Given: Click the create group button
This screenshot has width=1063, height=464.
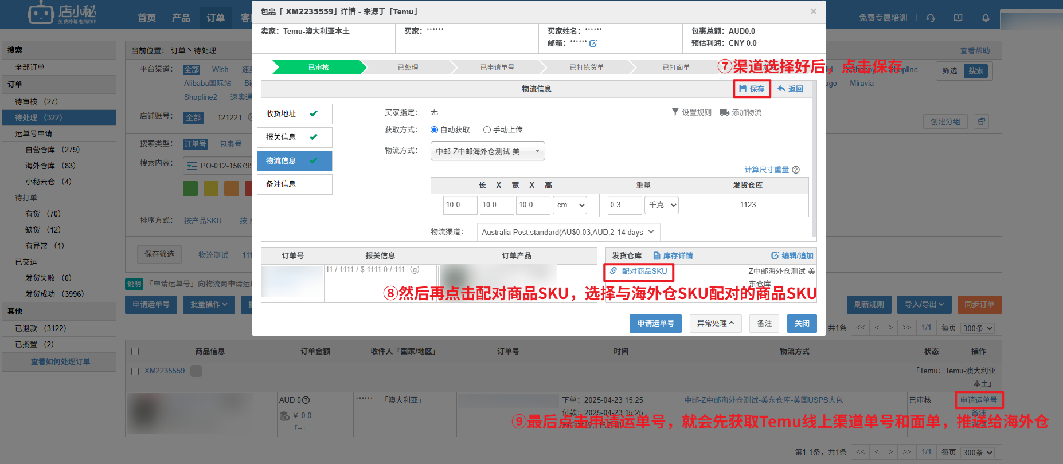Looking at the screenshot, I should [x=945, y=121].
